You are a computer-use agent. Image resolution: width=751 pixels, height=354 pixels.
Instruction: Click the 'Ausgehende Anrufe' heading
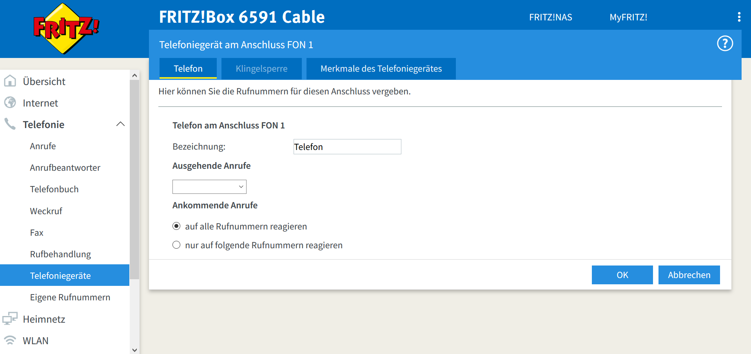tap(211, 166)
